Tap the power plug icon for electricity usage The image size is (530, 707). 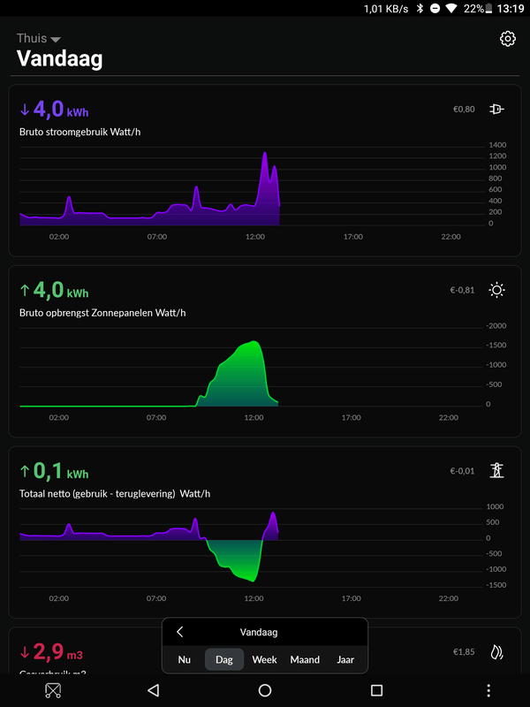tap(496, 109)
